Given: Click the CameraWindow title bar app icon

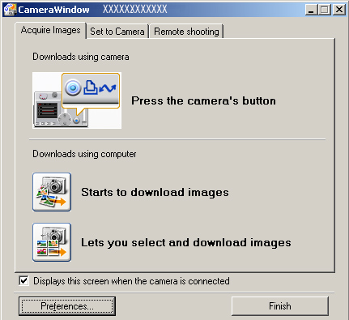Looking at the screenshot, I should coord(10,10).
